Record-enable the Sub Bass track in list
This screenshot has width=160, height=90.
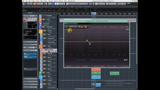pos(49,51)
